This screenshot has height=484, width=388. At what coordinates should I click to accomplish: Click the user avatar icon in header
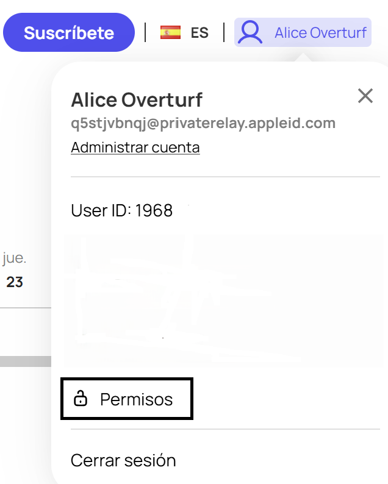250,32
